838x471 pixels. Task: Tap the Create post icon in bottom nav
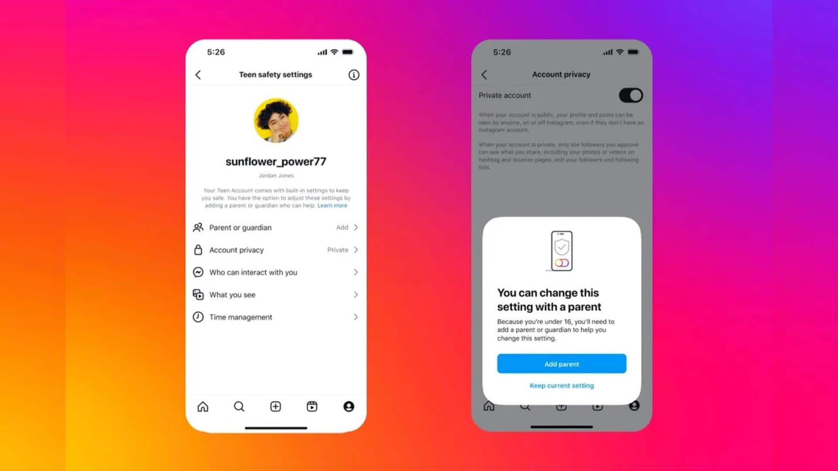(275, 406)
